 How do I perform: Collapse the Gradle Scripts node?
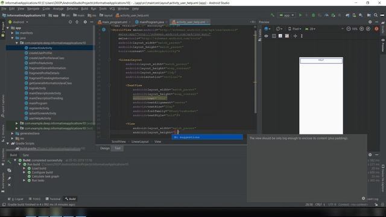click(8, 143)
